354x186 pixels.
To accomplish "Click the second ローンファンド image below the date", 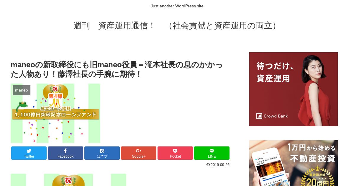I will point(68,180).
